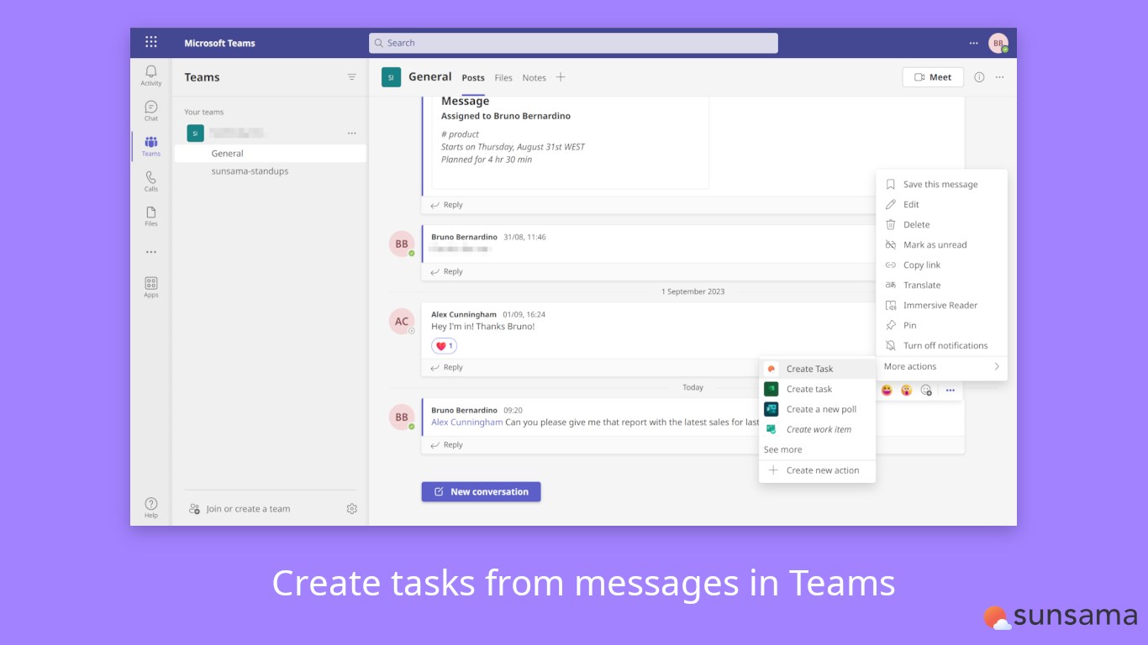Viewport: 1148px width, 645px height.
Task: Choose Delete in message menu
Action: point(941,224)
